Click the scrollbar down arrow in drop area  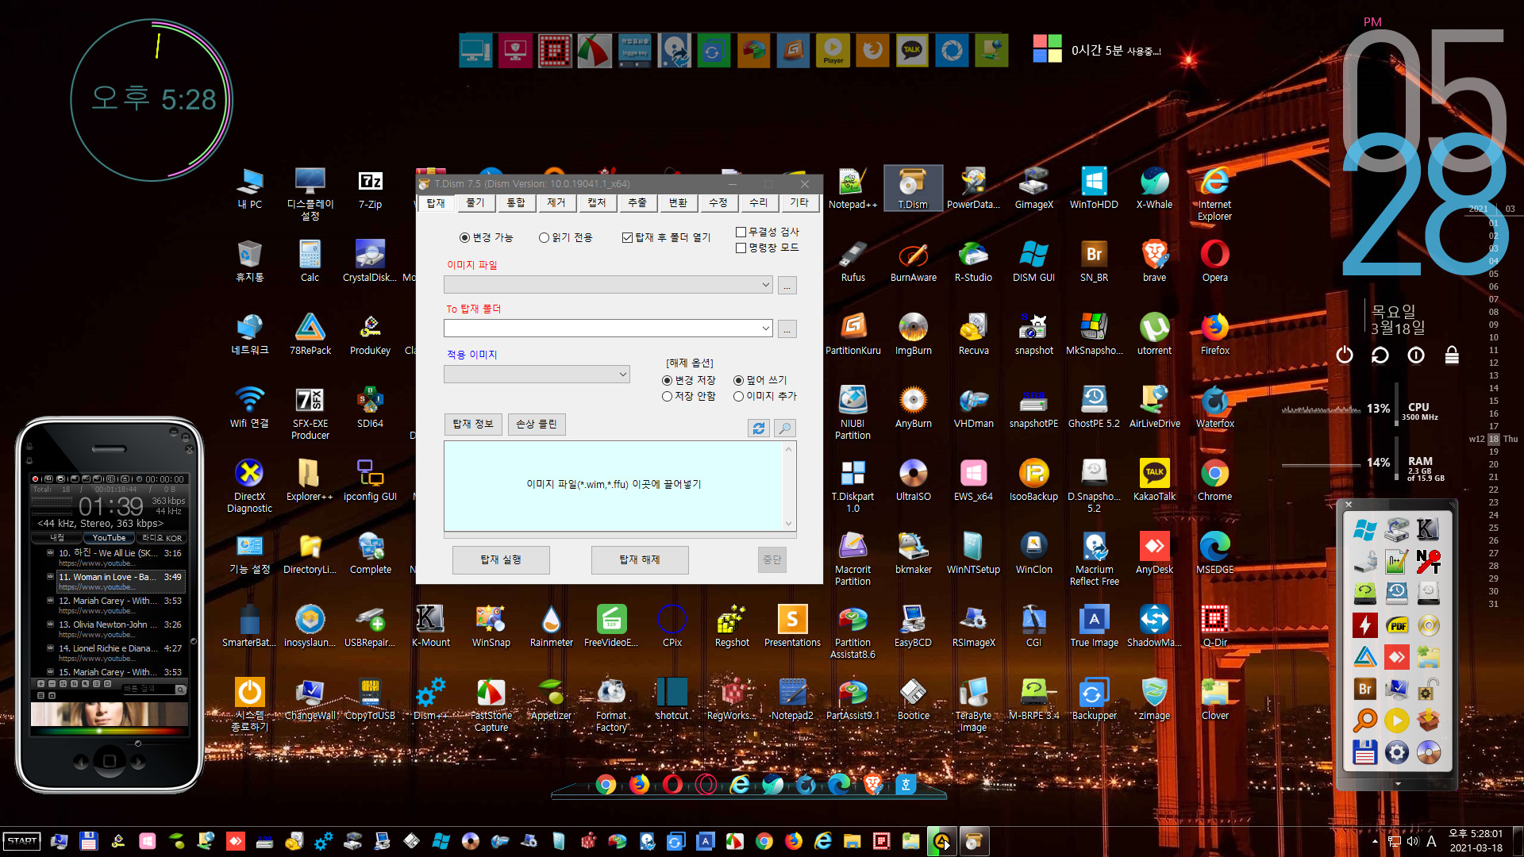[788, 523]
